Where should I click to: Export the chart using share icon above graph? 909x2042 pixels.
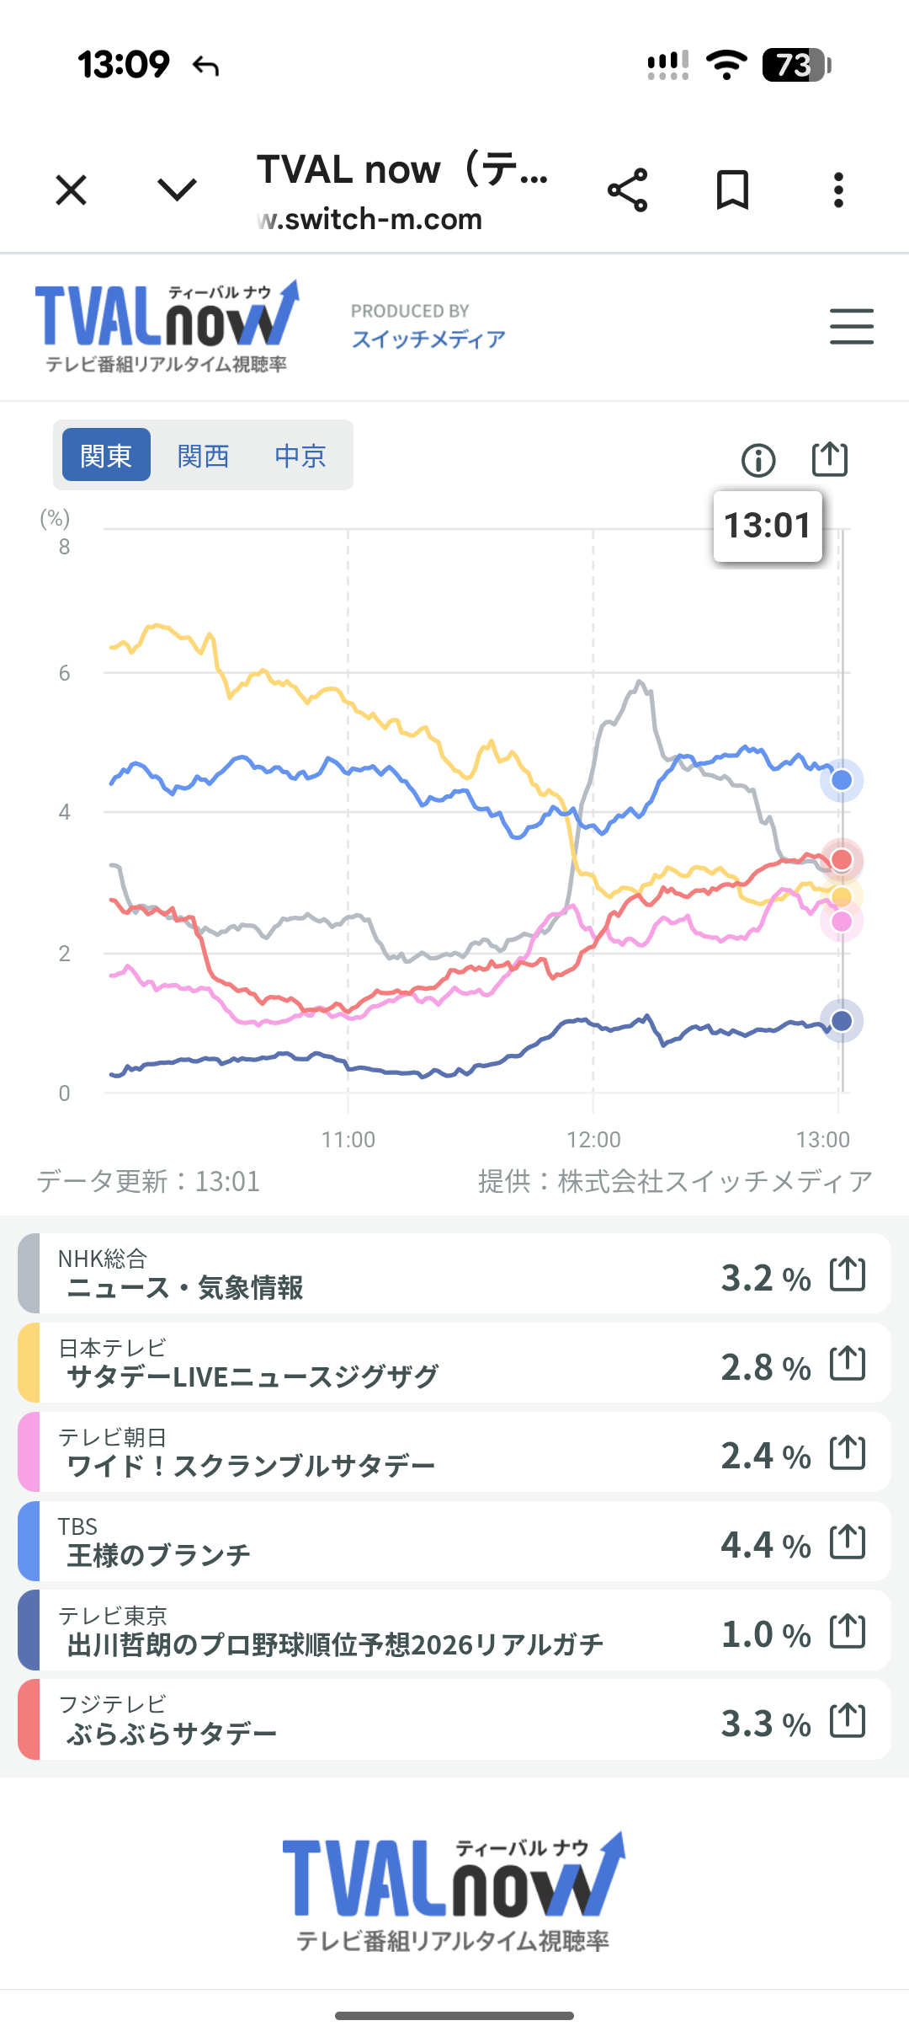829,459
